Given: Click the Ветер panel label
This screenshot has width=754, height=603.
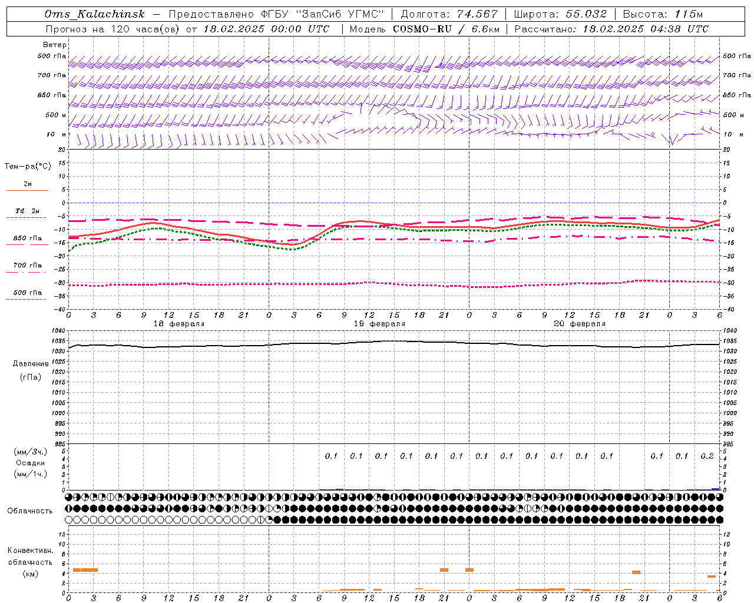Looking at the screenshot, I should [55, 45].
